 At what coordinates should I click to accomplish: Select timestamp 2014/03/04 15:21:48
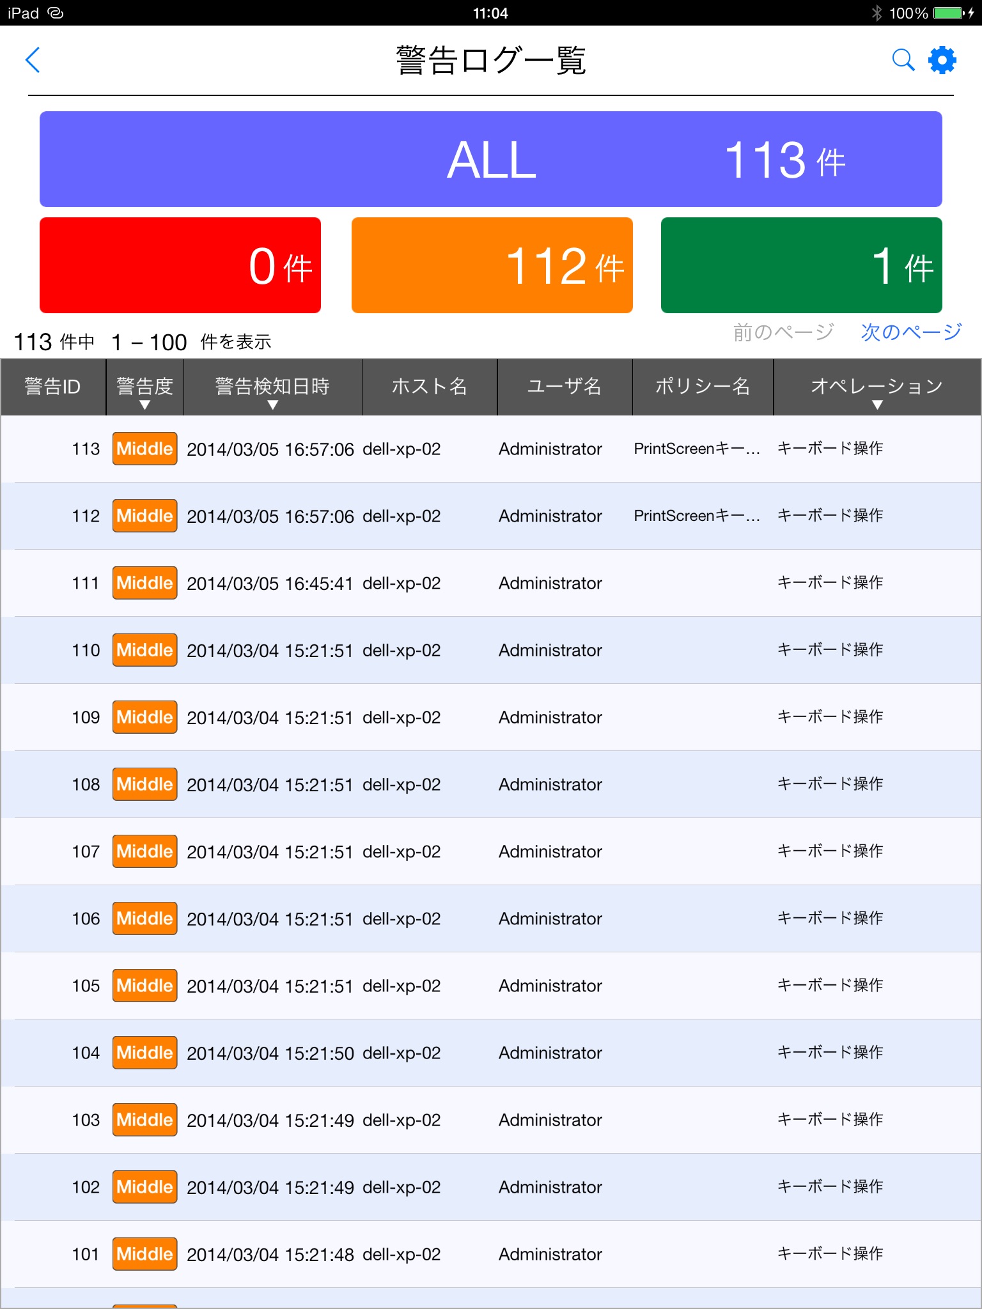tap(270, 1255)
